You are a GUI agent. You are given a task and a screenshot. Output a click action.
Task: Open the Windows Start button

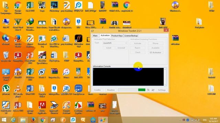[x=4, y=120]
